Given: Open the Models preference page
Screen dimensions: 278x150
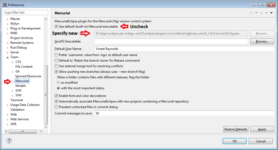Looking at the screenshot, I should coord(21,86).
